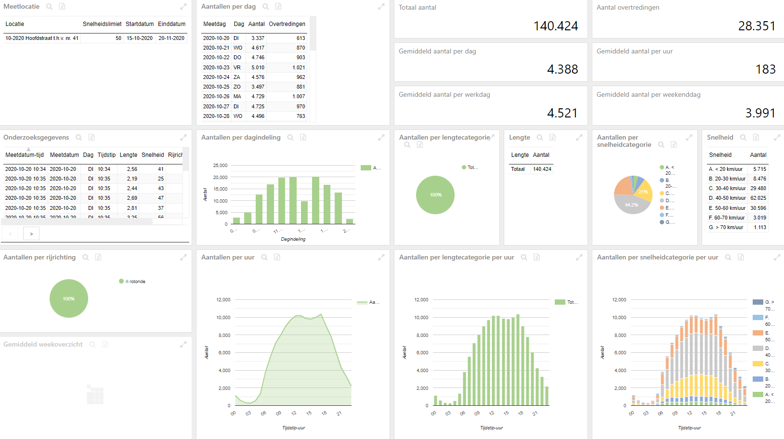
Task: Sort by Meetdatum-tijd column header
Action: pos(25,155)
